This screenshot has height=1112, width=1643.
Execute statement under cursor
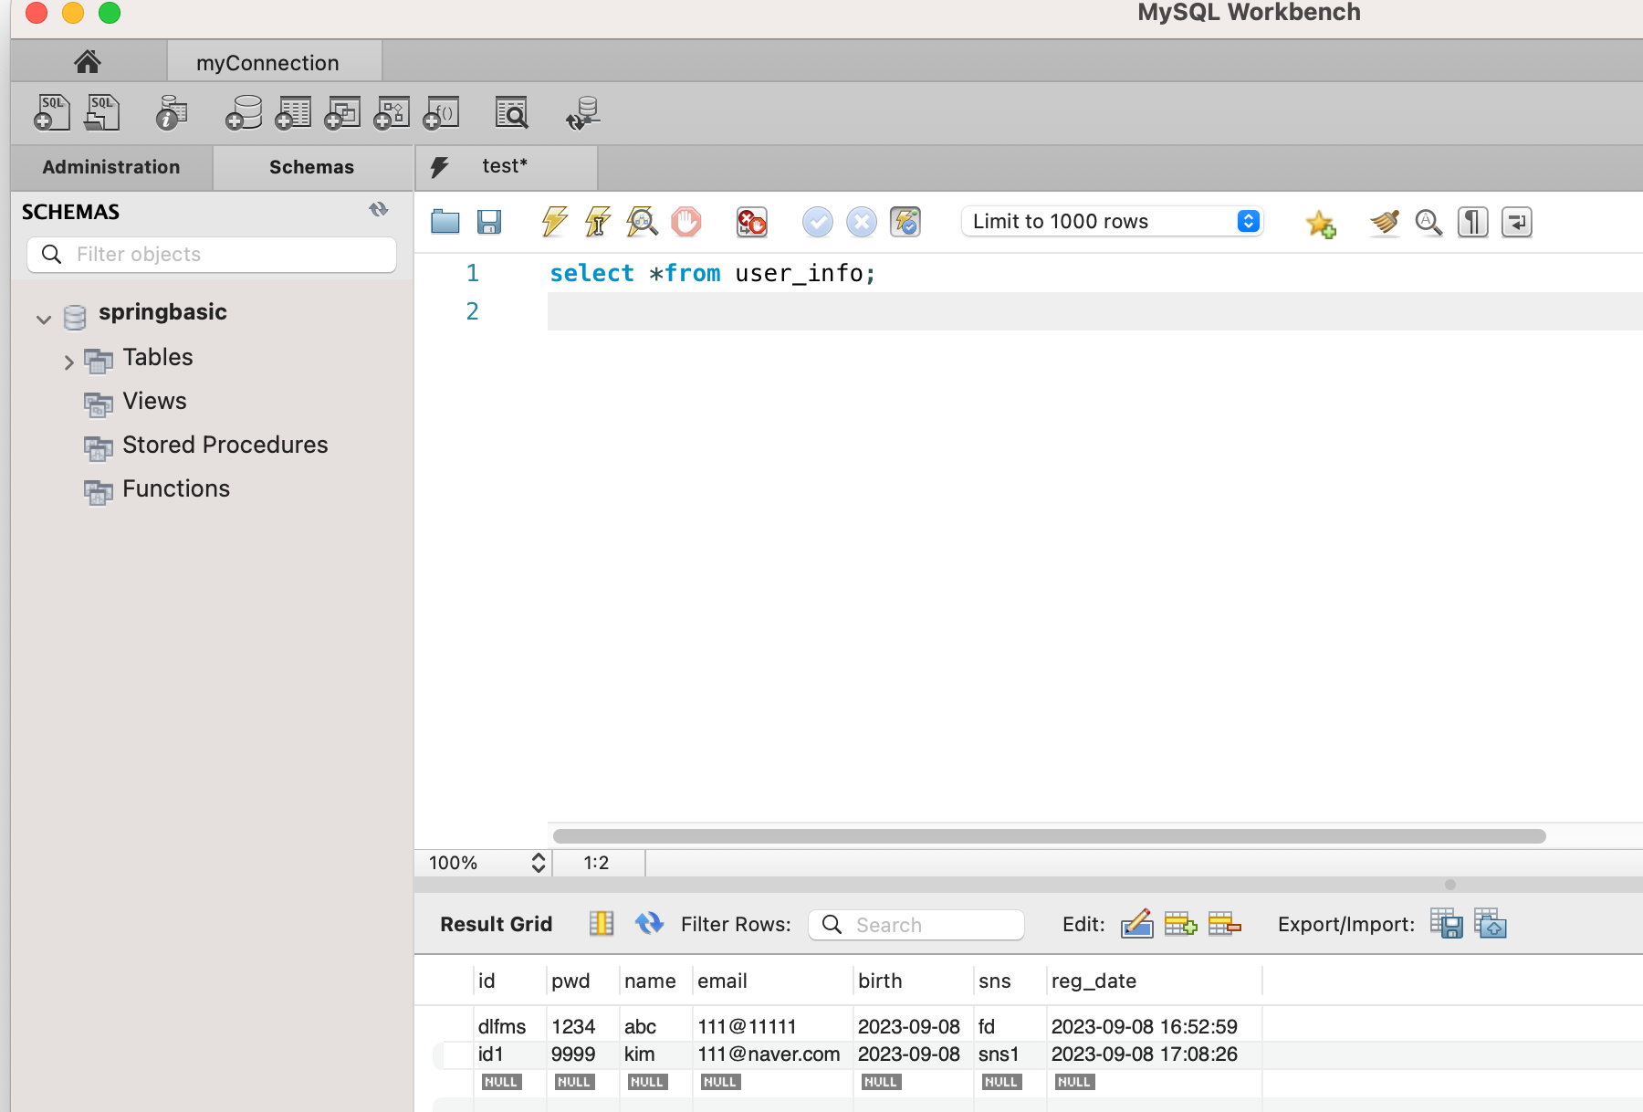click(598, 221)
